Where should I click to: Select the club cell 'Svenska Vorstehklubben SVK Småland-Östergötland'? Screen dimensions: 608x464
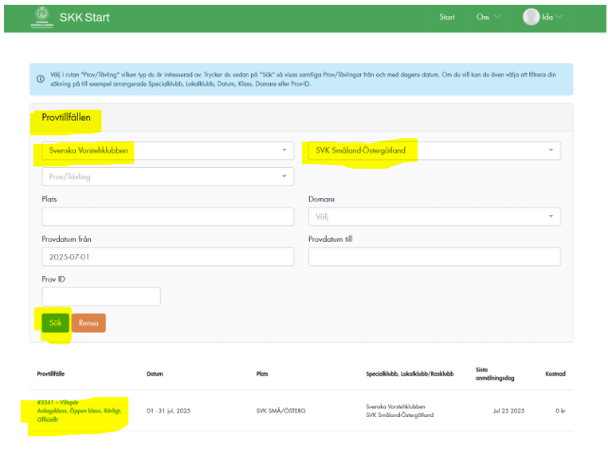click(399, 411)
